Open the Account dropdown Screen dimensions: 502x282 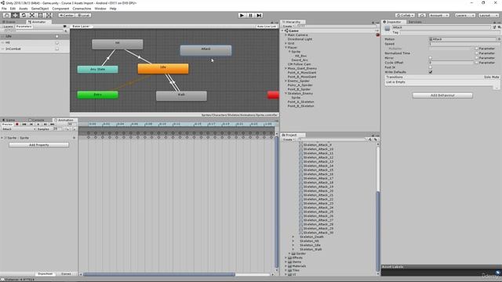(439, 16)
